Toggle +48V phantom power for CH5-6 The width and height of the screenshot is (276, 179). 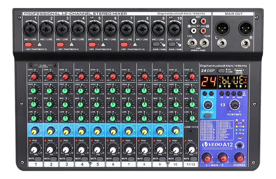[x=92, y=44]
